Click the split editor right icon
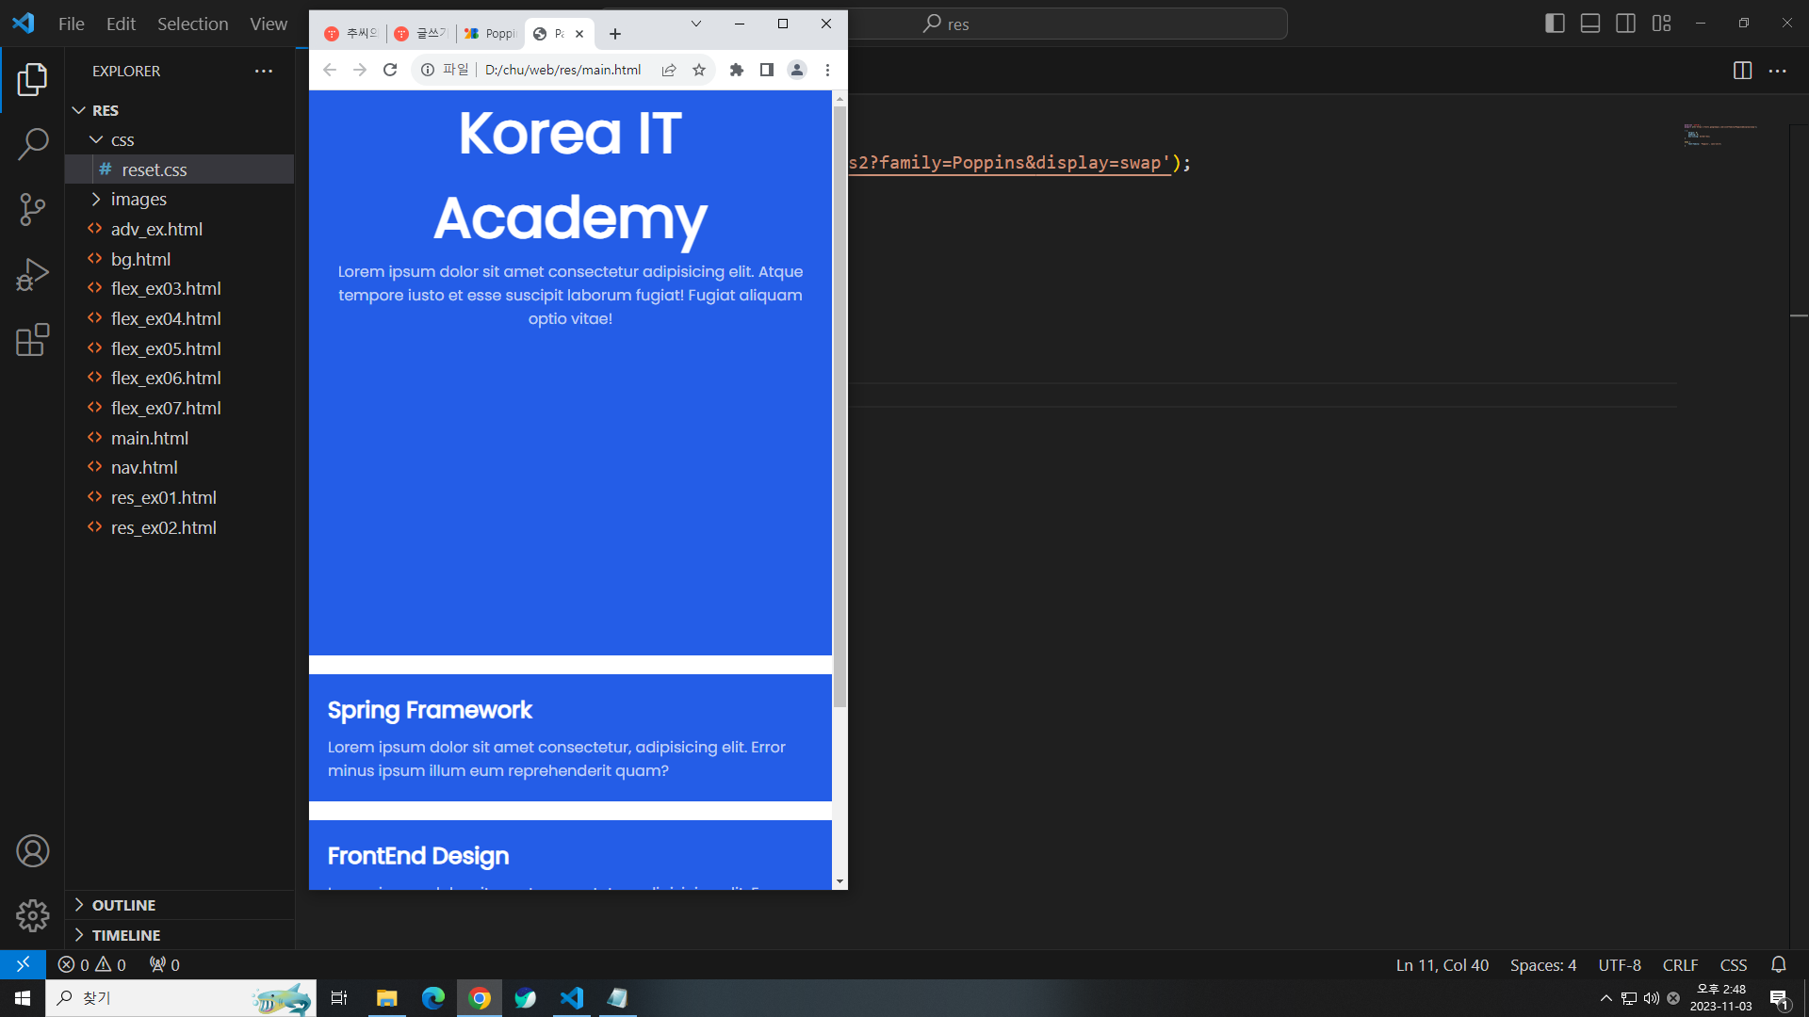The height and width of the screenshot is (1017, 1809). point(1742,71)
